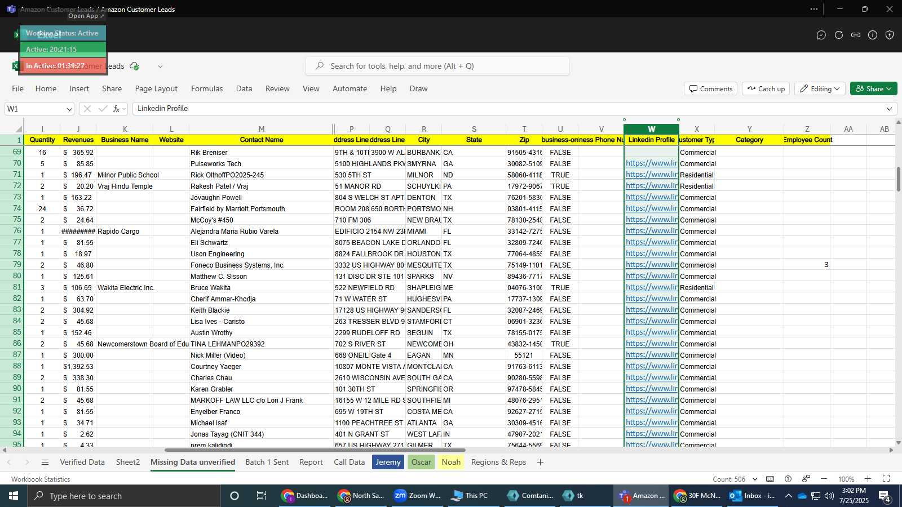The height and width of the screenshot is (507, 902).
Task: Expand the Name Box dropdown
Action: point(69,109)
